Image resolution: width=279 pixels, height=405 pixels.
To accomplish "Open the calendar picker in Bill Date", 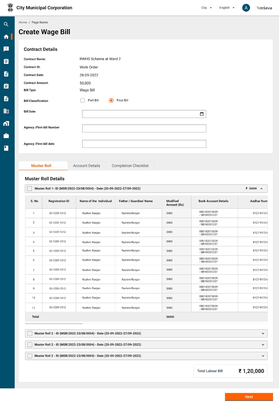I will 201,114.
